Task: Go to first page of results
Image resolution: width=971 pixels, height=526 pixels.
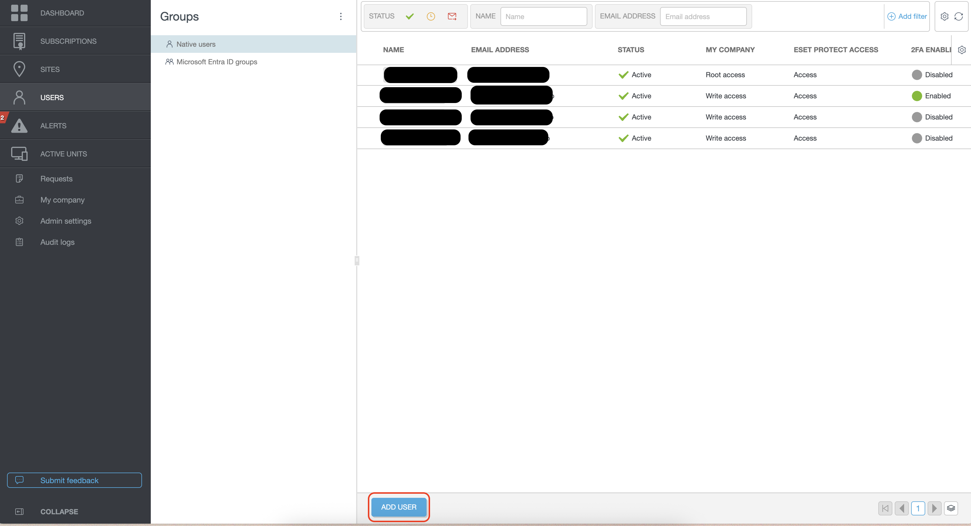Action: (885, 508)
